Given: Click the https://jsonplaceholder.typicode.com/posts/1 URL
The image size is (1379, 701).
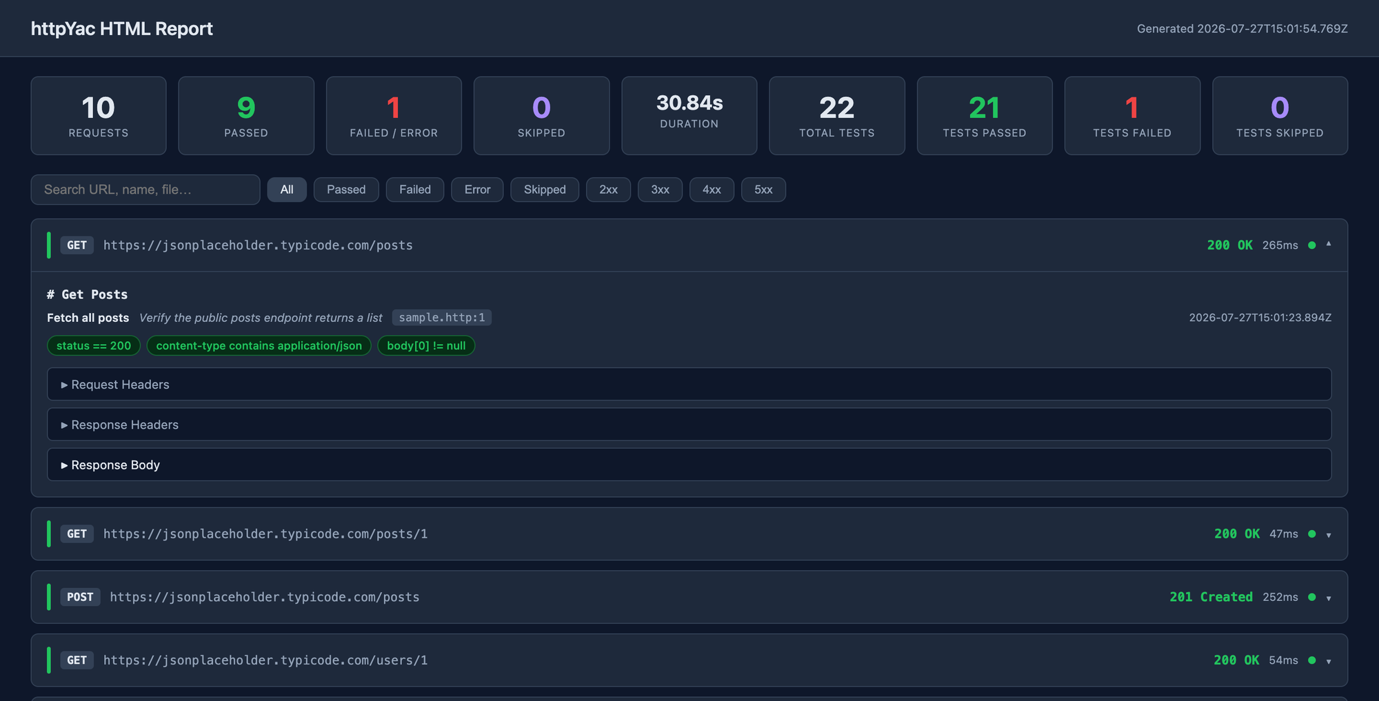Looking at the screenshot, I should pyautogui.click(x=265, y=534).
